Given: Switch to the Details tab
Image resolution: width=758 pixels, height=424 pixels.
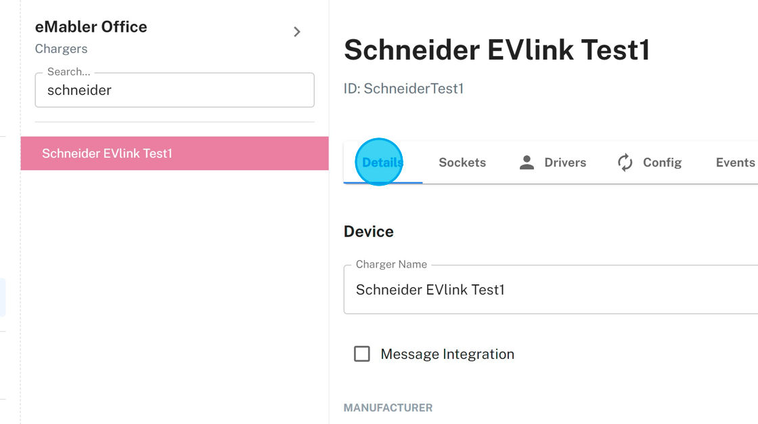Looking at the screenshot, I should click(382, 163).
